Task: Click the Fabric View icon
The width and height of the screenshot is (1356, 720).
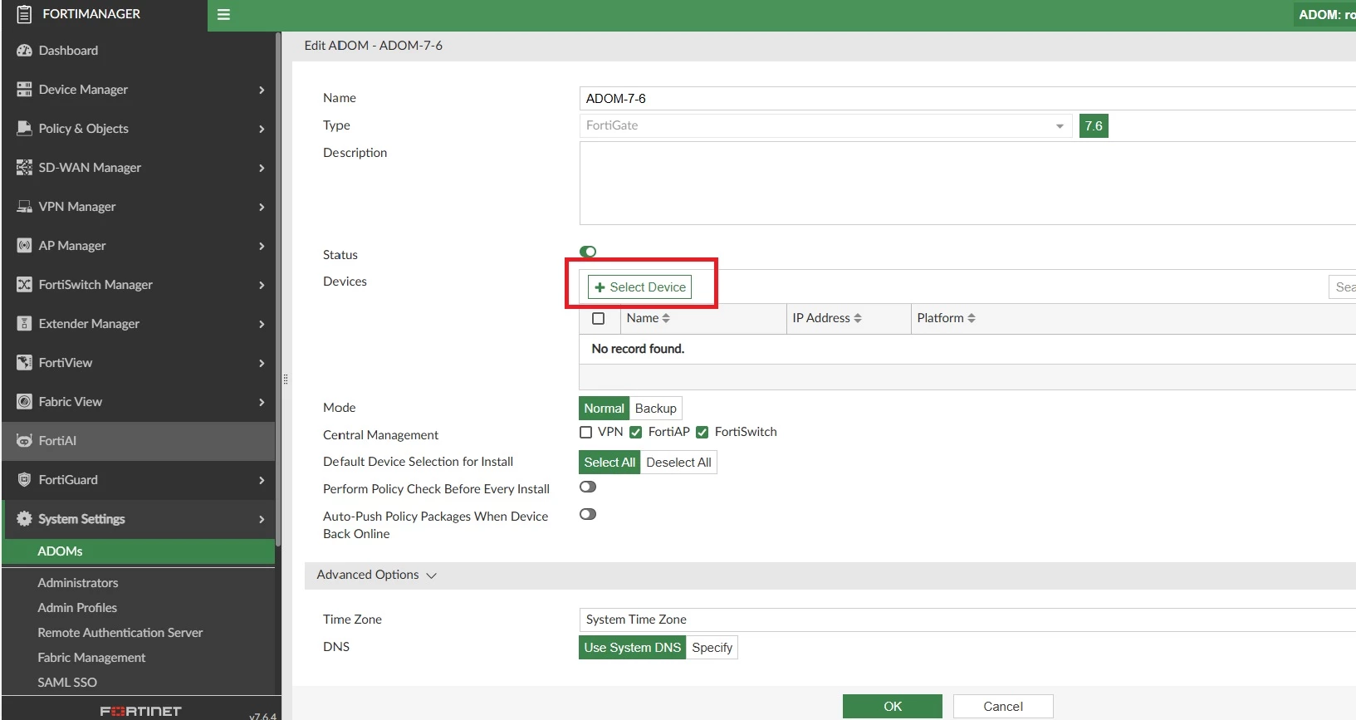Action: point(24,402)
